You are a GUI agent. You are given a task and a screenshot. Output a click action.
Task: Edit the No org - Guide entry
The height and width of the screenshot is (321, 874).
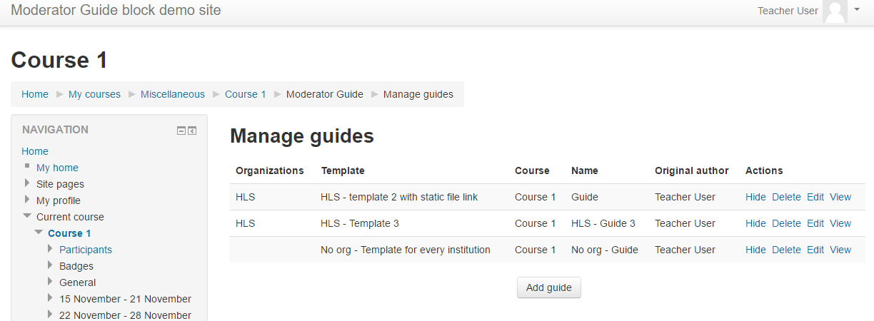(x=815, y=250)
